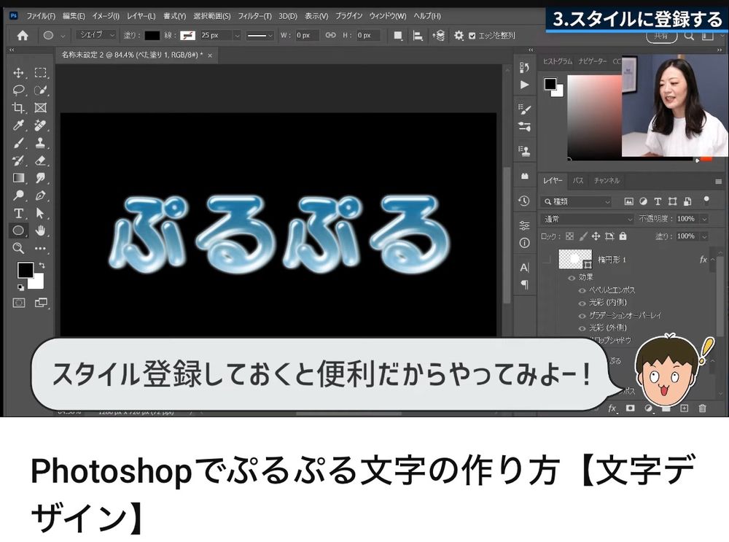This screenshot has width=729, height=542.
Task: Select the Brush tool
Action: coord(19,143)
